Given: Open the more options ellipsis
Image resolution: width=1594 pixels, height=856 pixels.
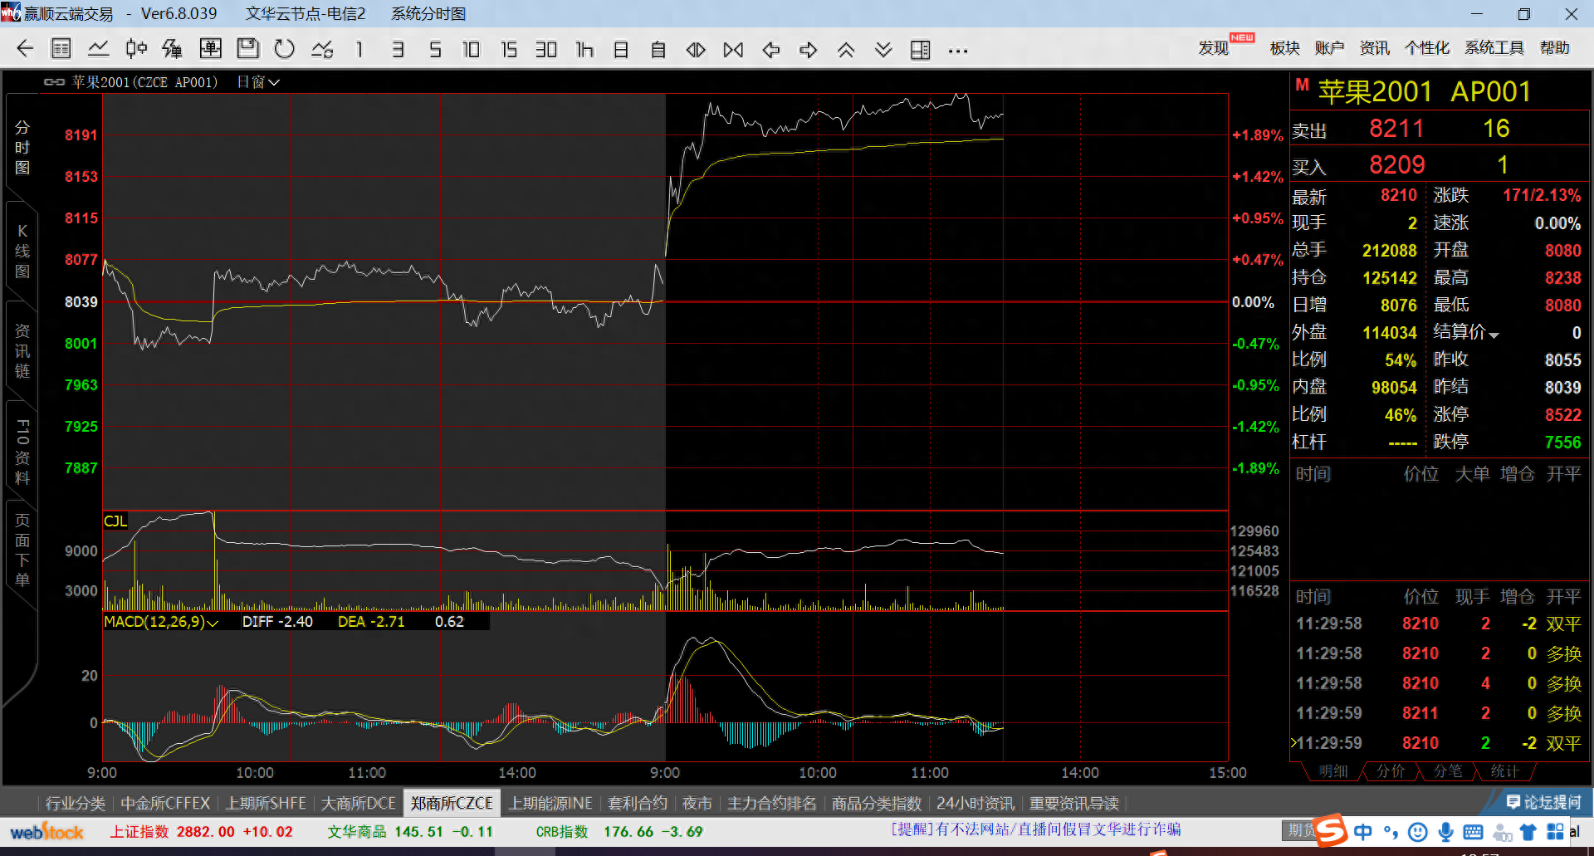Looking at the screenshot, I should 958,51.
